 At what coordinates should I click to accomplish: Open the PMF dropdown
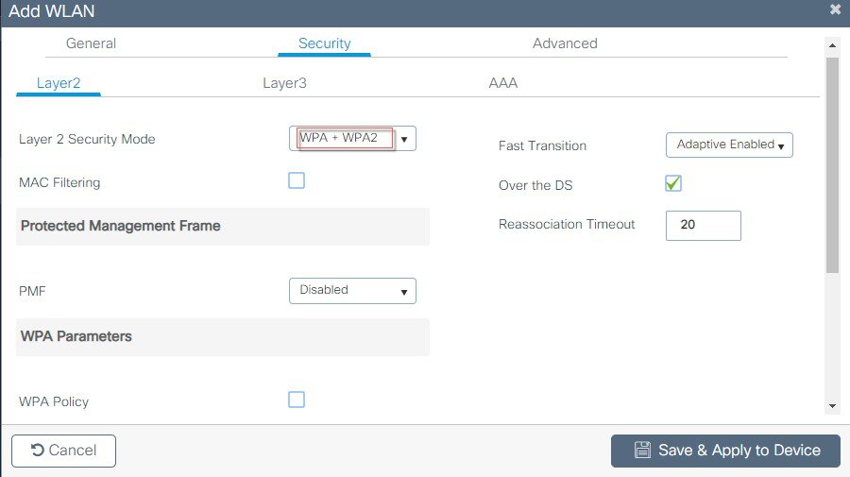pos(352,291)
